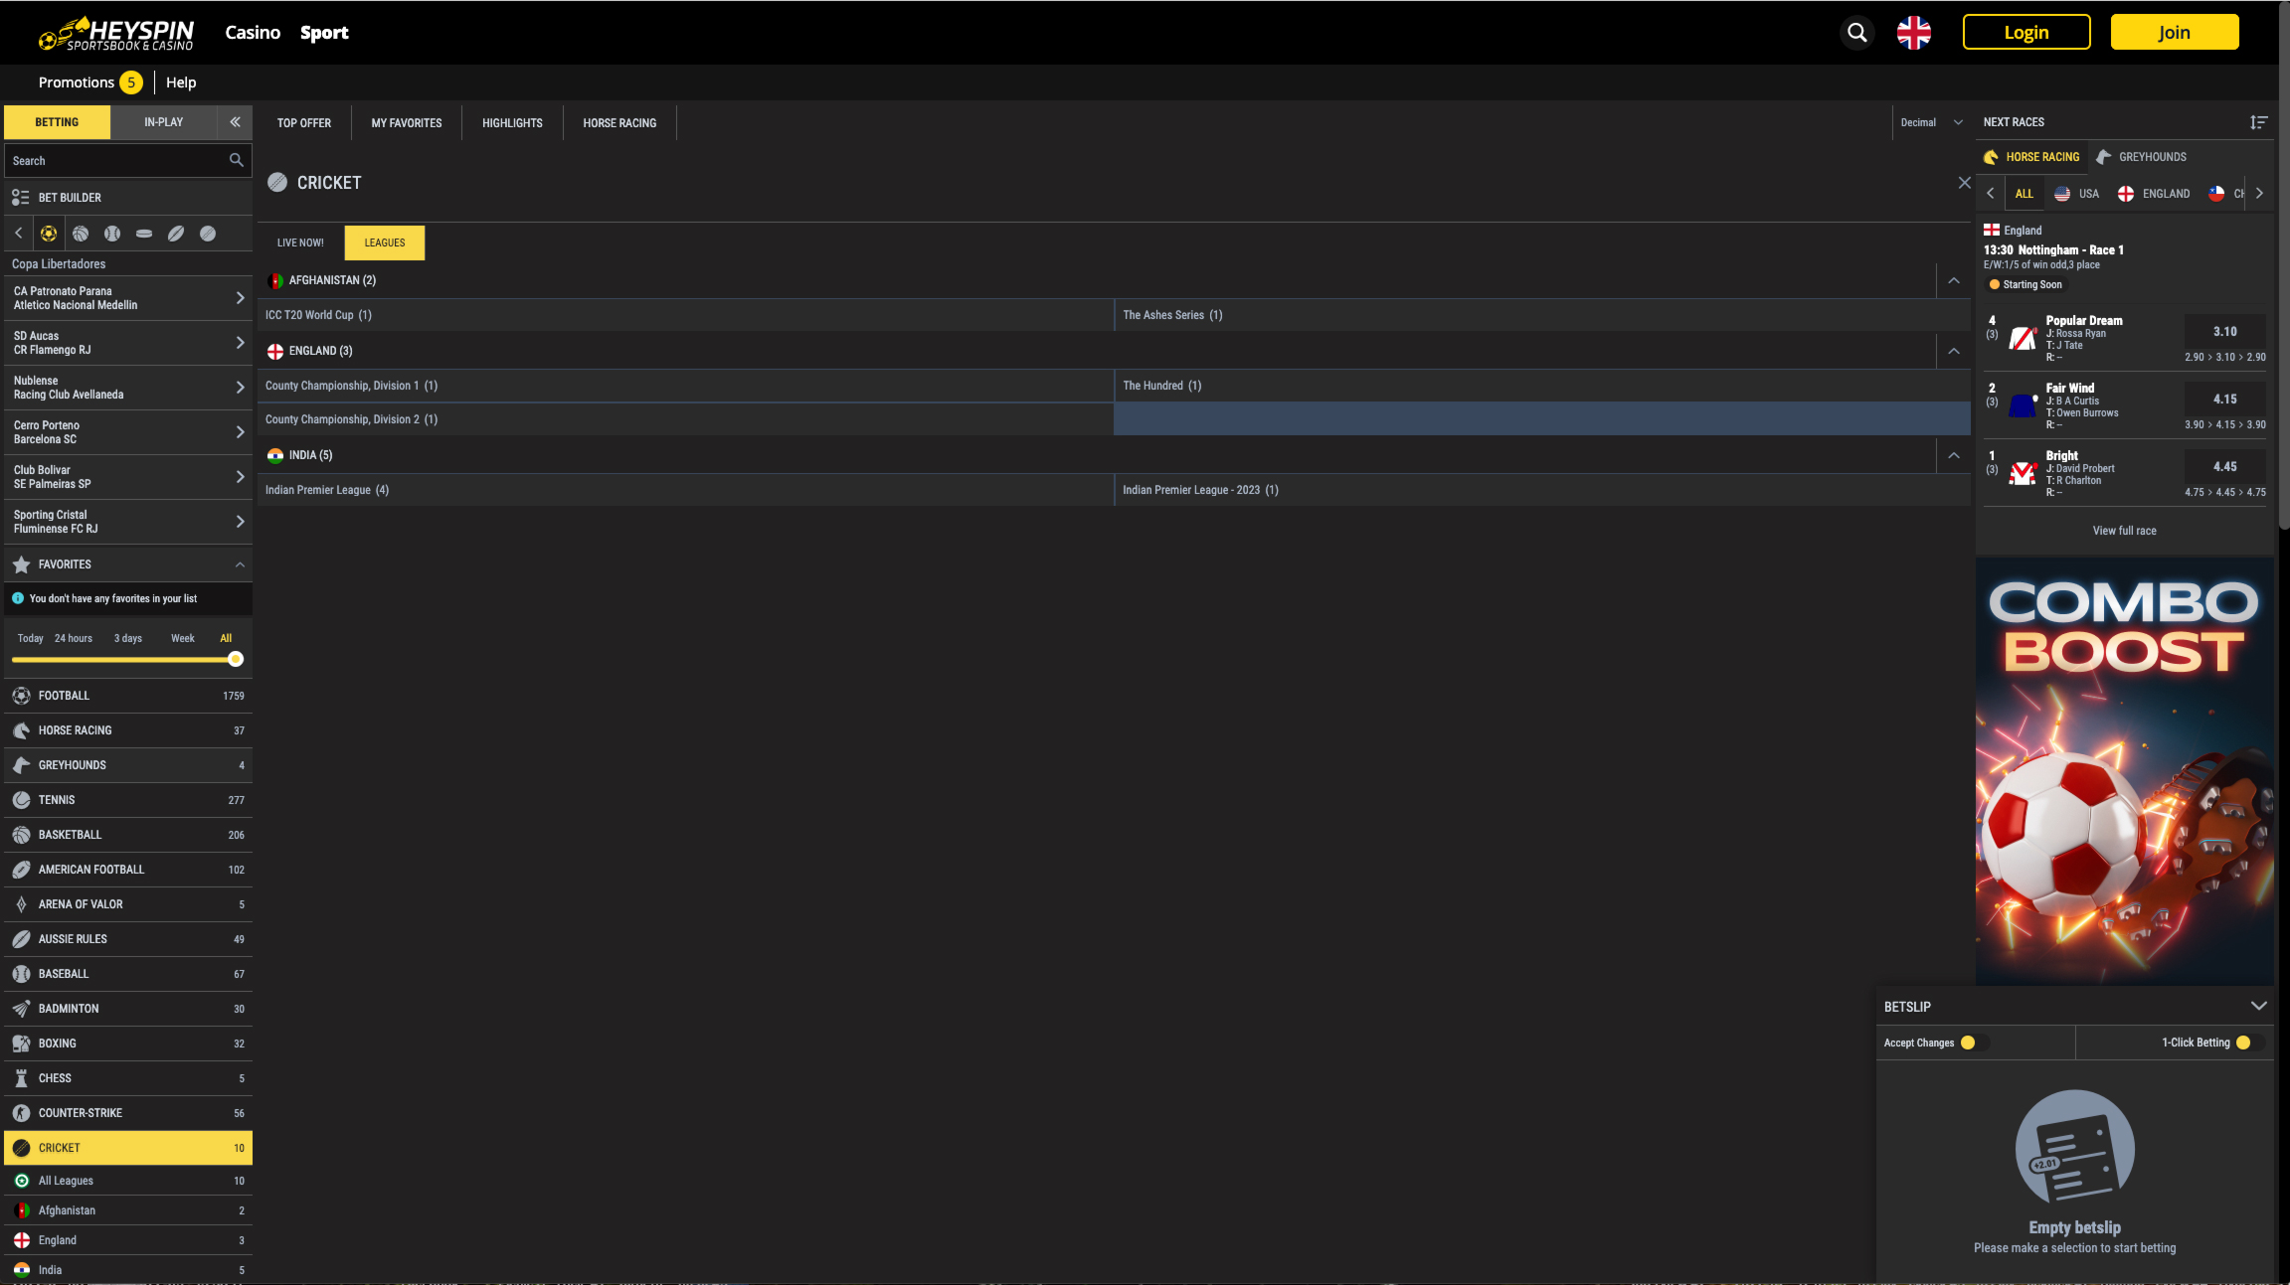2290x1285 pixels.
Task: Open the Highlights tab
Action: [x=512, y=123]
